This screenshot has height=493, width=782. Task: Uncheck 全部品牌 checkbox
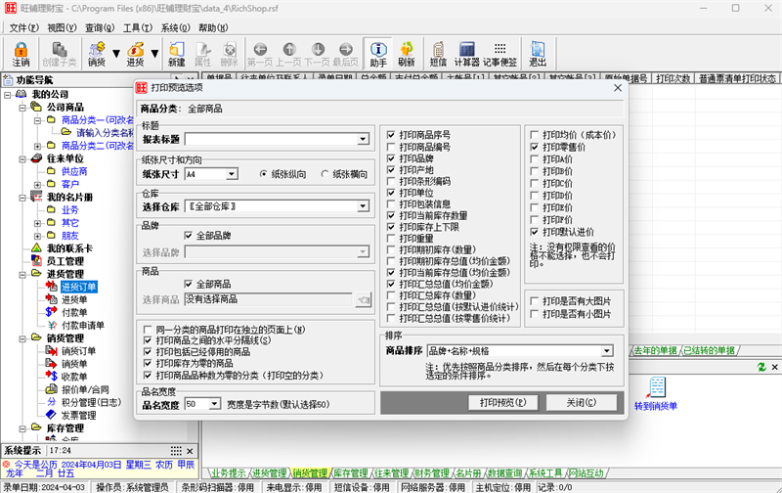pyautogui.click(x=188, y=236)
